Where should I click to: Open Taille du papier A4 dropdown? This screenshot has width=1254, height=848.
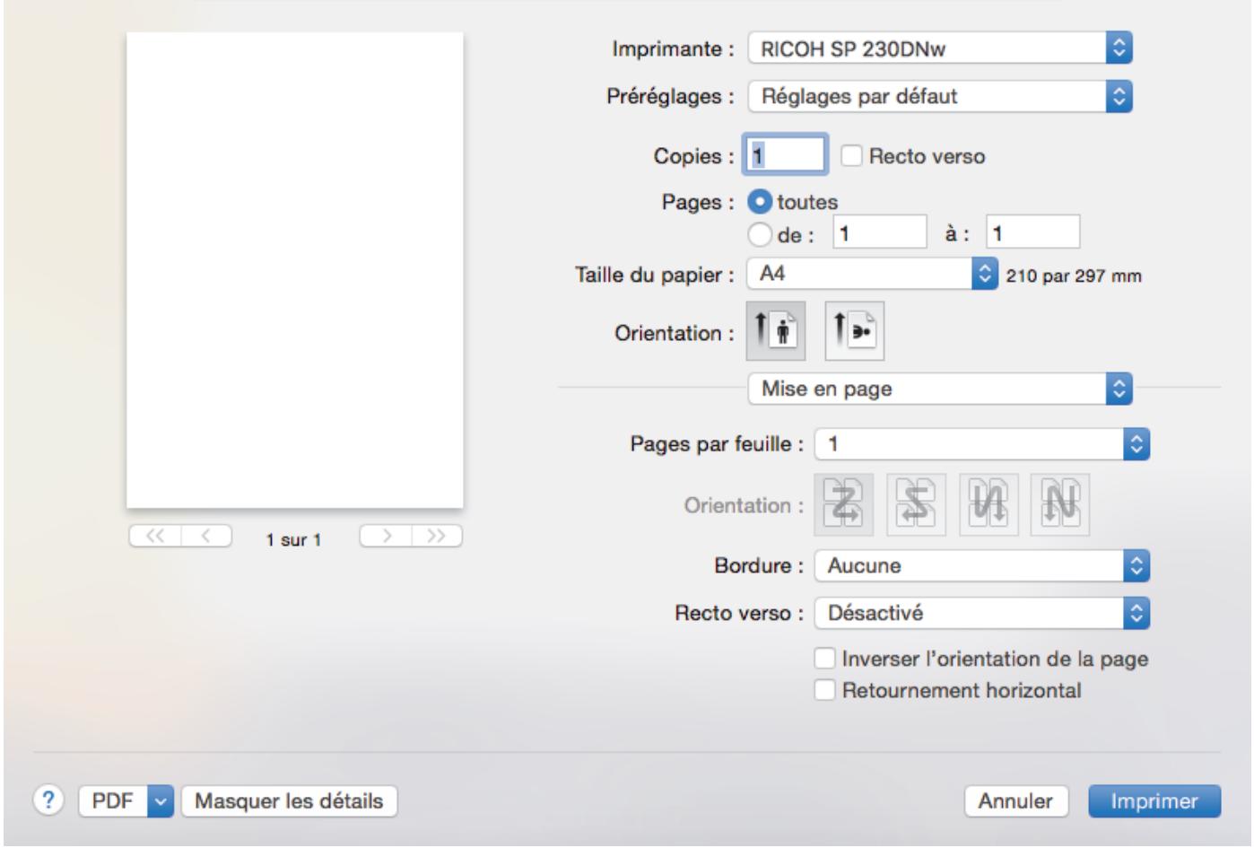point(872,274)
